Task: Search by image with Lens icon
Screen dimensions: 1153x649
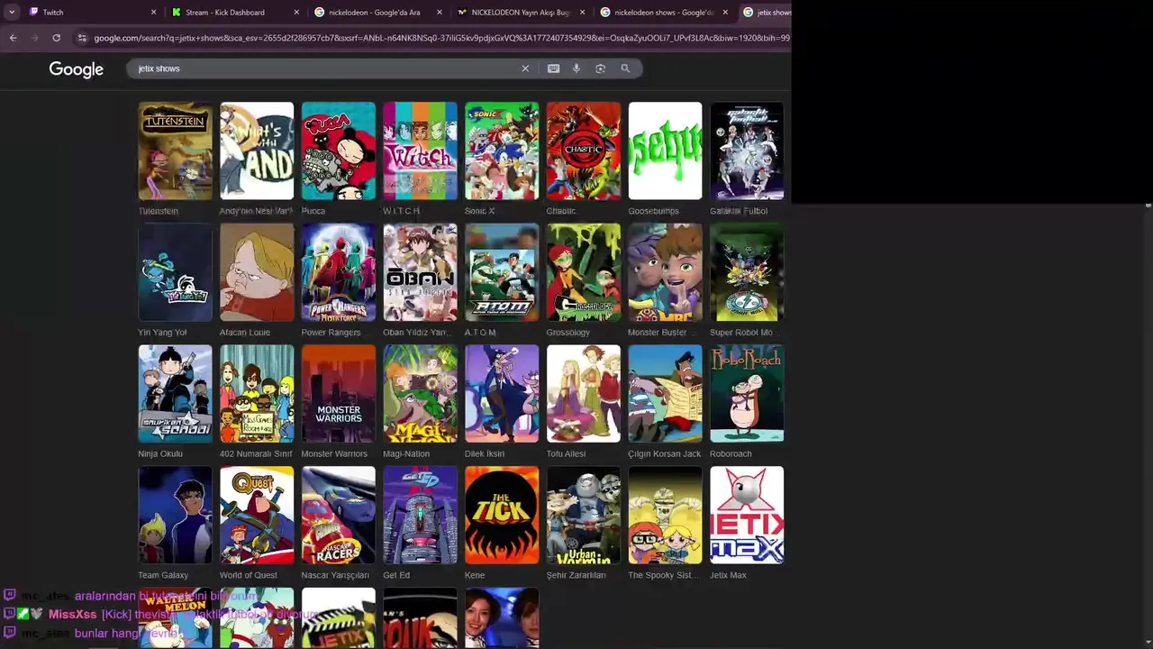Action: coord(600,69)
